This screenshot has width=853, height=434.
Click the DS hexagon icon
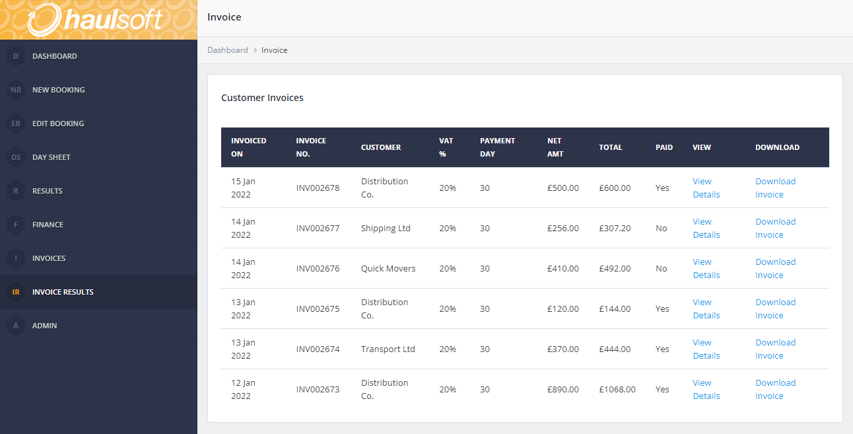[x=16, y=157]
